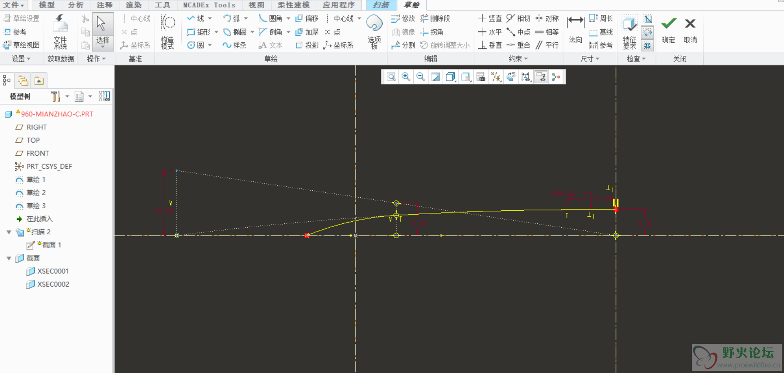Select XSEC0001 in the model tree
784x373 pixels.
click(x=47, y=271)
